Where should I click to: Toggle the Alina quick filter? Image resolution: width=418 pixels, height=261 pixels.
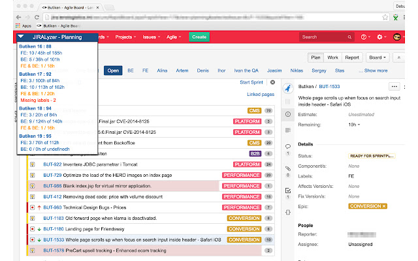pos(162,70)
